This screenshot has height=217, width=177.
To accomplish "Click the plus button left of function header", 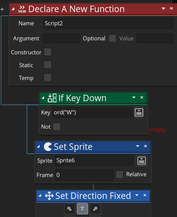I will pyautogui.click(x=2, y=9).
